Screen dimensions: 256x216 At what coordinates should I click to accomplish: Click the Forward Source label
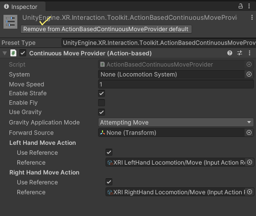(x=31, y=133)
